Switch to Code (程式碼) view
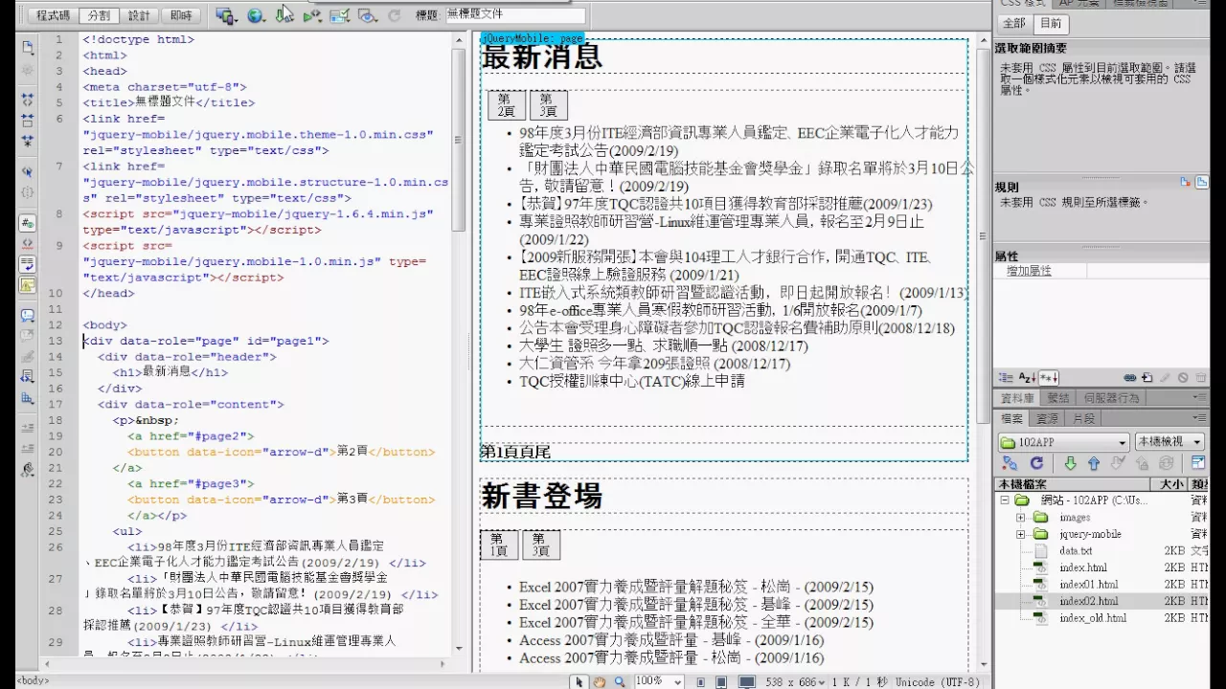1226x689 pixels. click(54, 15)
